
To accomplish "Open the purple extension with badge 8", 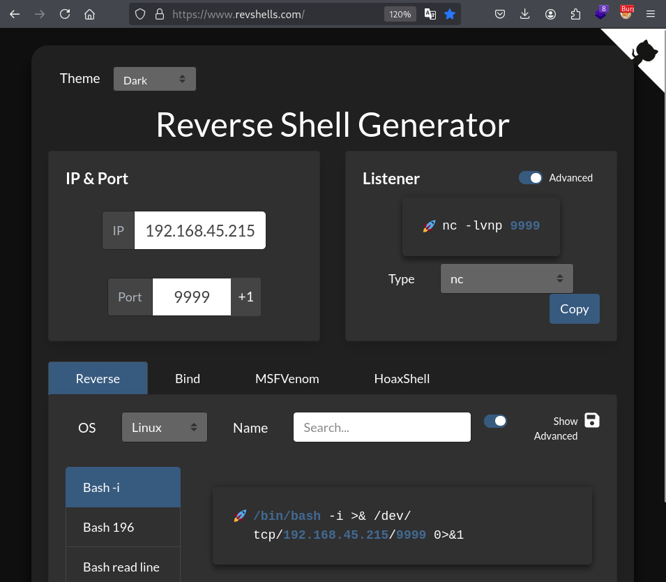I will [601, 13].
